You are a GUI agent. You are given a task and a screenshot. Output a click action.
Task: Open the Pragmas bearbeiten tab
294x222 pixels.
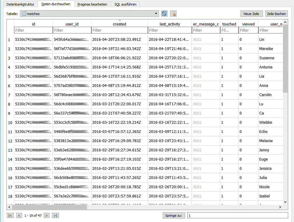click(93, 4)
